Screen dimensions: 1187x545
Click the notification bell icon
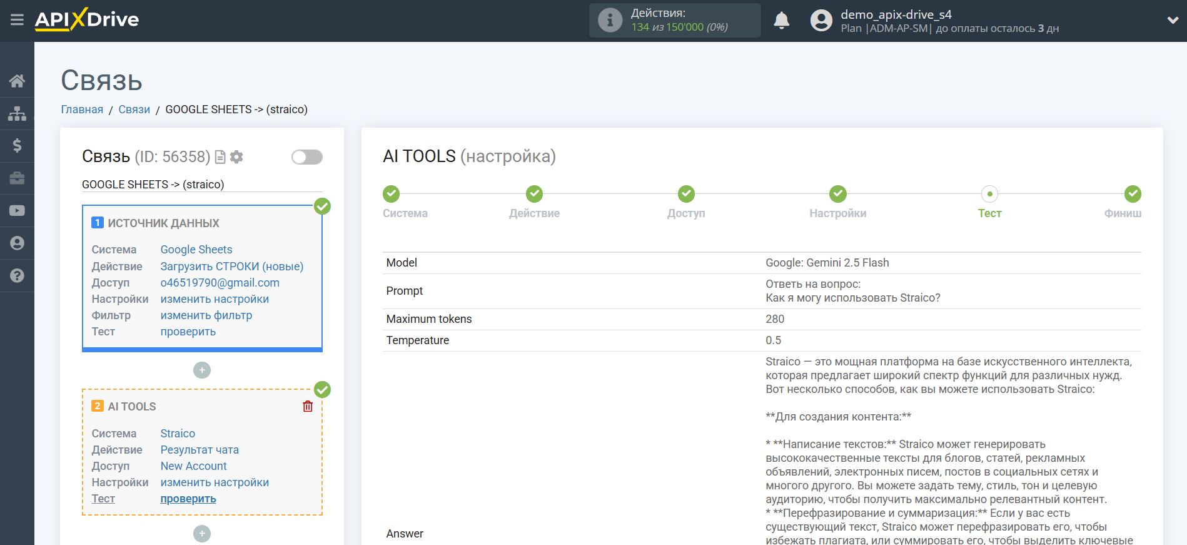pyautogui.click(x=781, y=21)
